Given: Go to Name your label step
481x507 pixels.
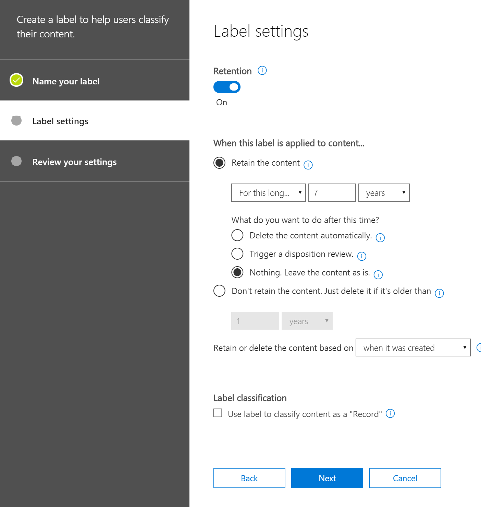Looking at the screenshot, I should point(66,81).
